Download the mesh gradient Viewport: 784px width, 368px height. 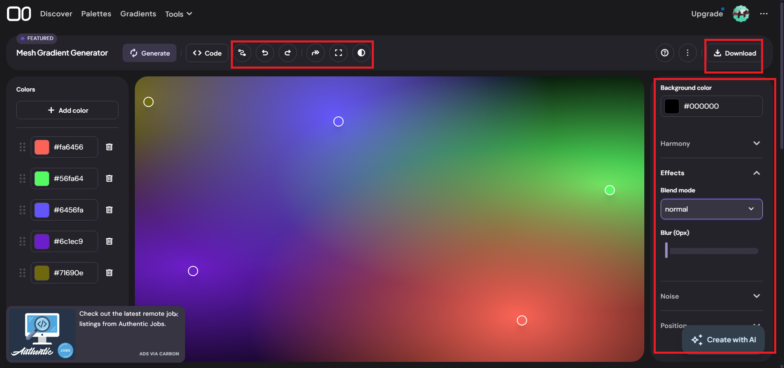pyautogui.click(x=735, y=53)
